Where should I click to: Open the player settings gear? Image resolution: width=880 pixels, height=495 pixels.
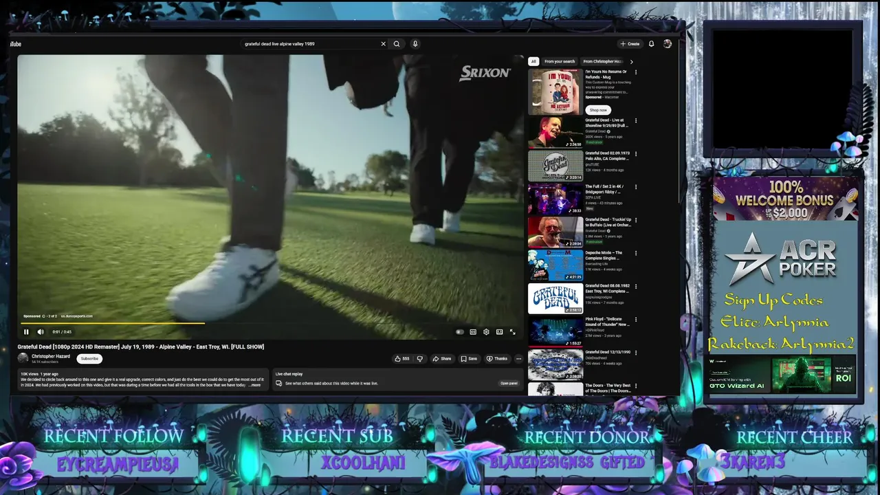click(486, 332)
